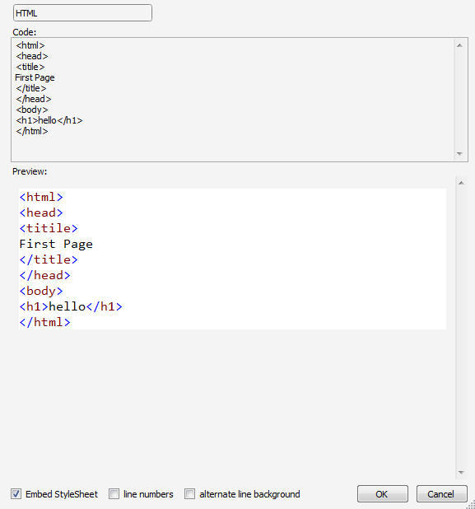Click the </head> line in Preview
The image size is (475, 509).
pos(44,275)
